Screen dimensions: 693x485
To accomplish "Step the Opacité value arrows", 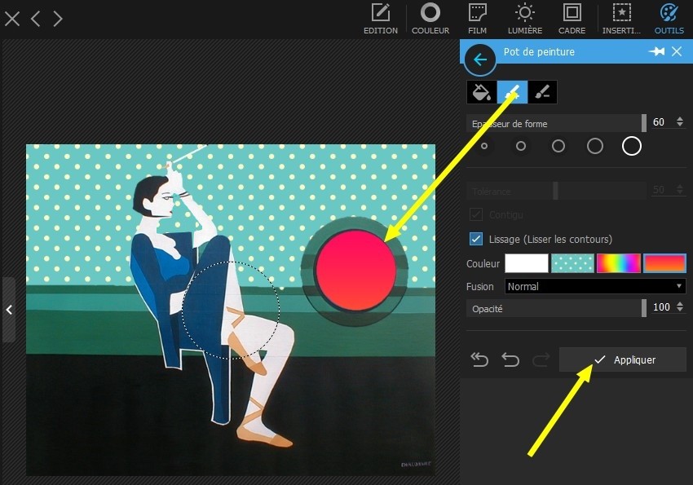I will click(680, 306).
